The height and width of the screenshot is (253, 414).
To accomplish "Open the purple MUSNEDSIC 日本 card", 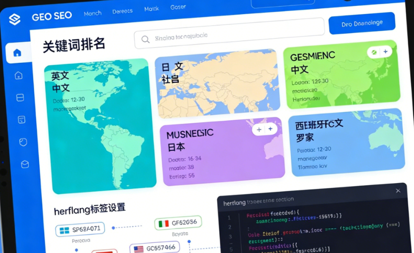I will (222, 152).
